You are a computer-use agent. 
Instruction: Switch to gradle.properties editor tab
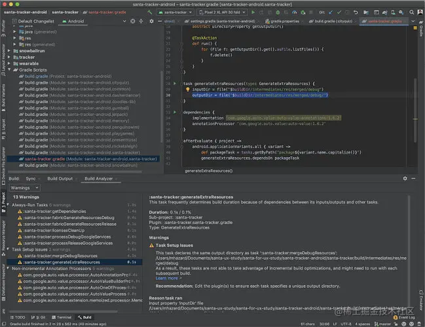(x=282, y=21)
